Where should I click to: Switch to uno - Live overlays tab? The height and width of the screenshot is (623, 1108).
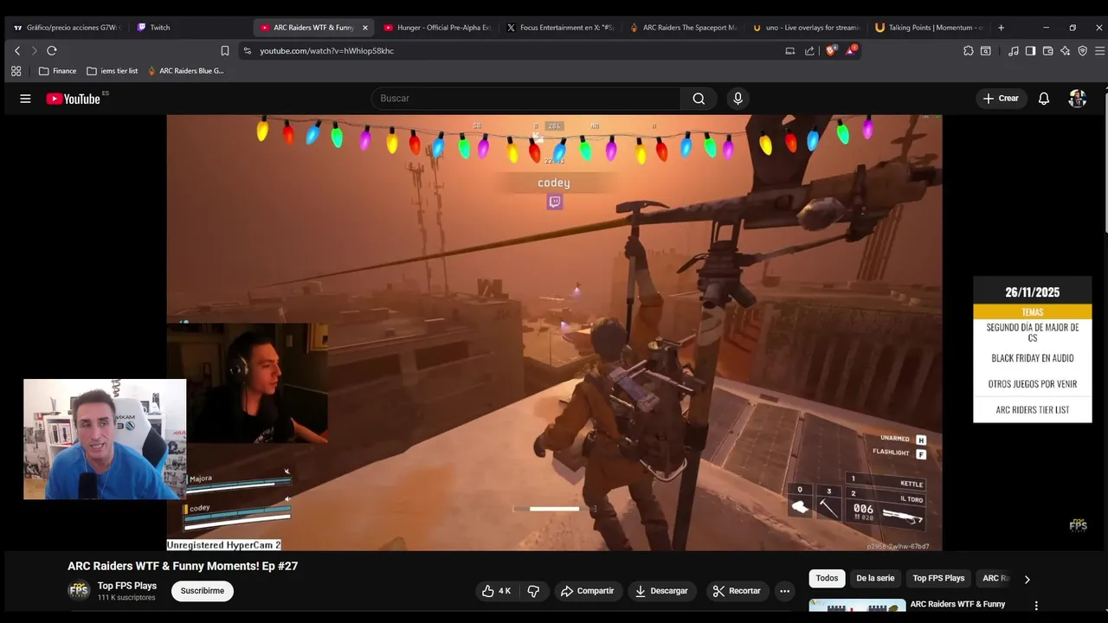point(807,28)
